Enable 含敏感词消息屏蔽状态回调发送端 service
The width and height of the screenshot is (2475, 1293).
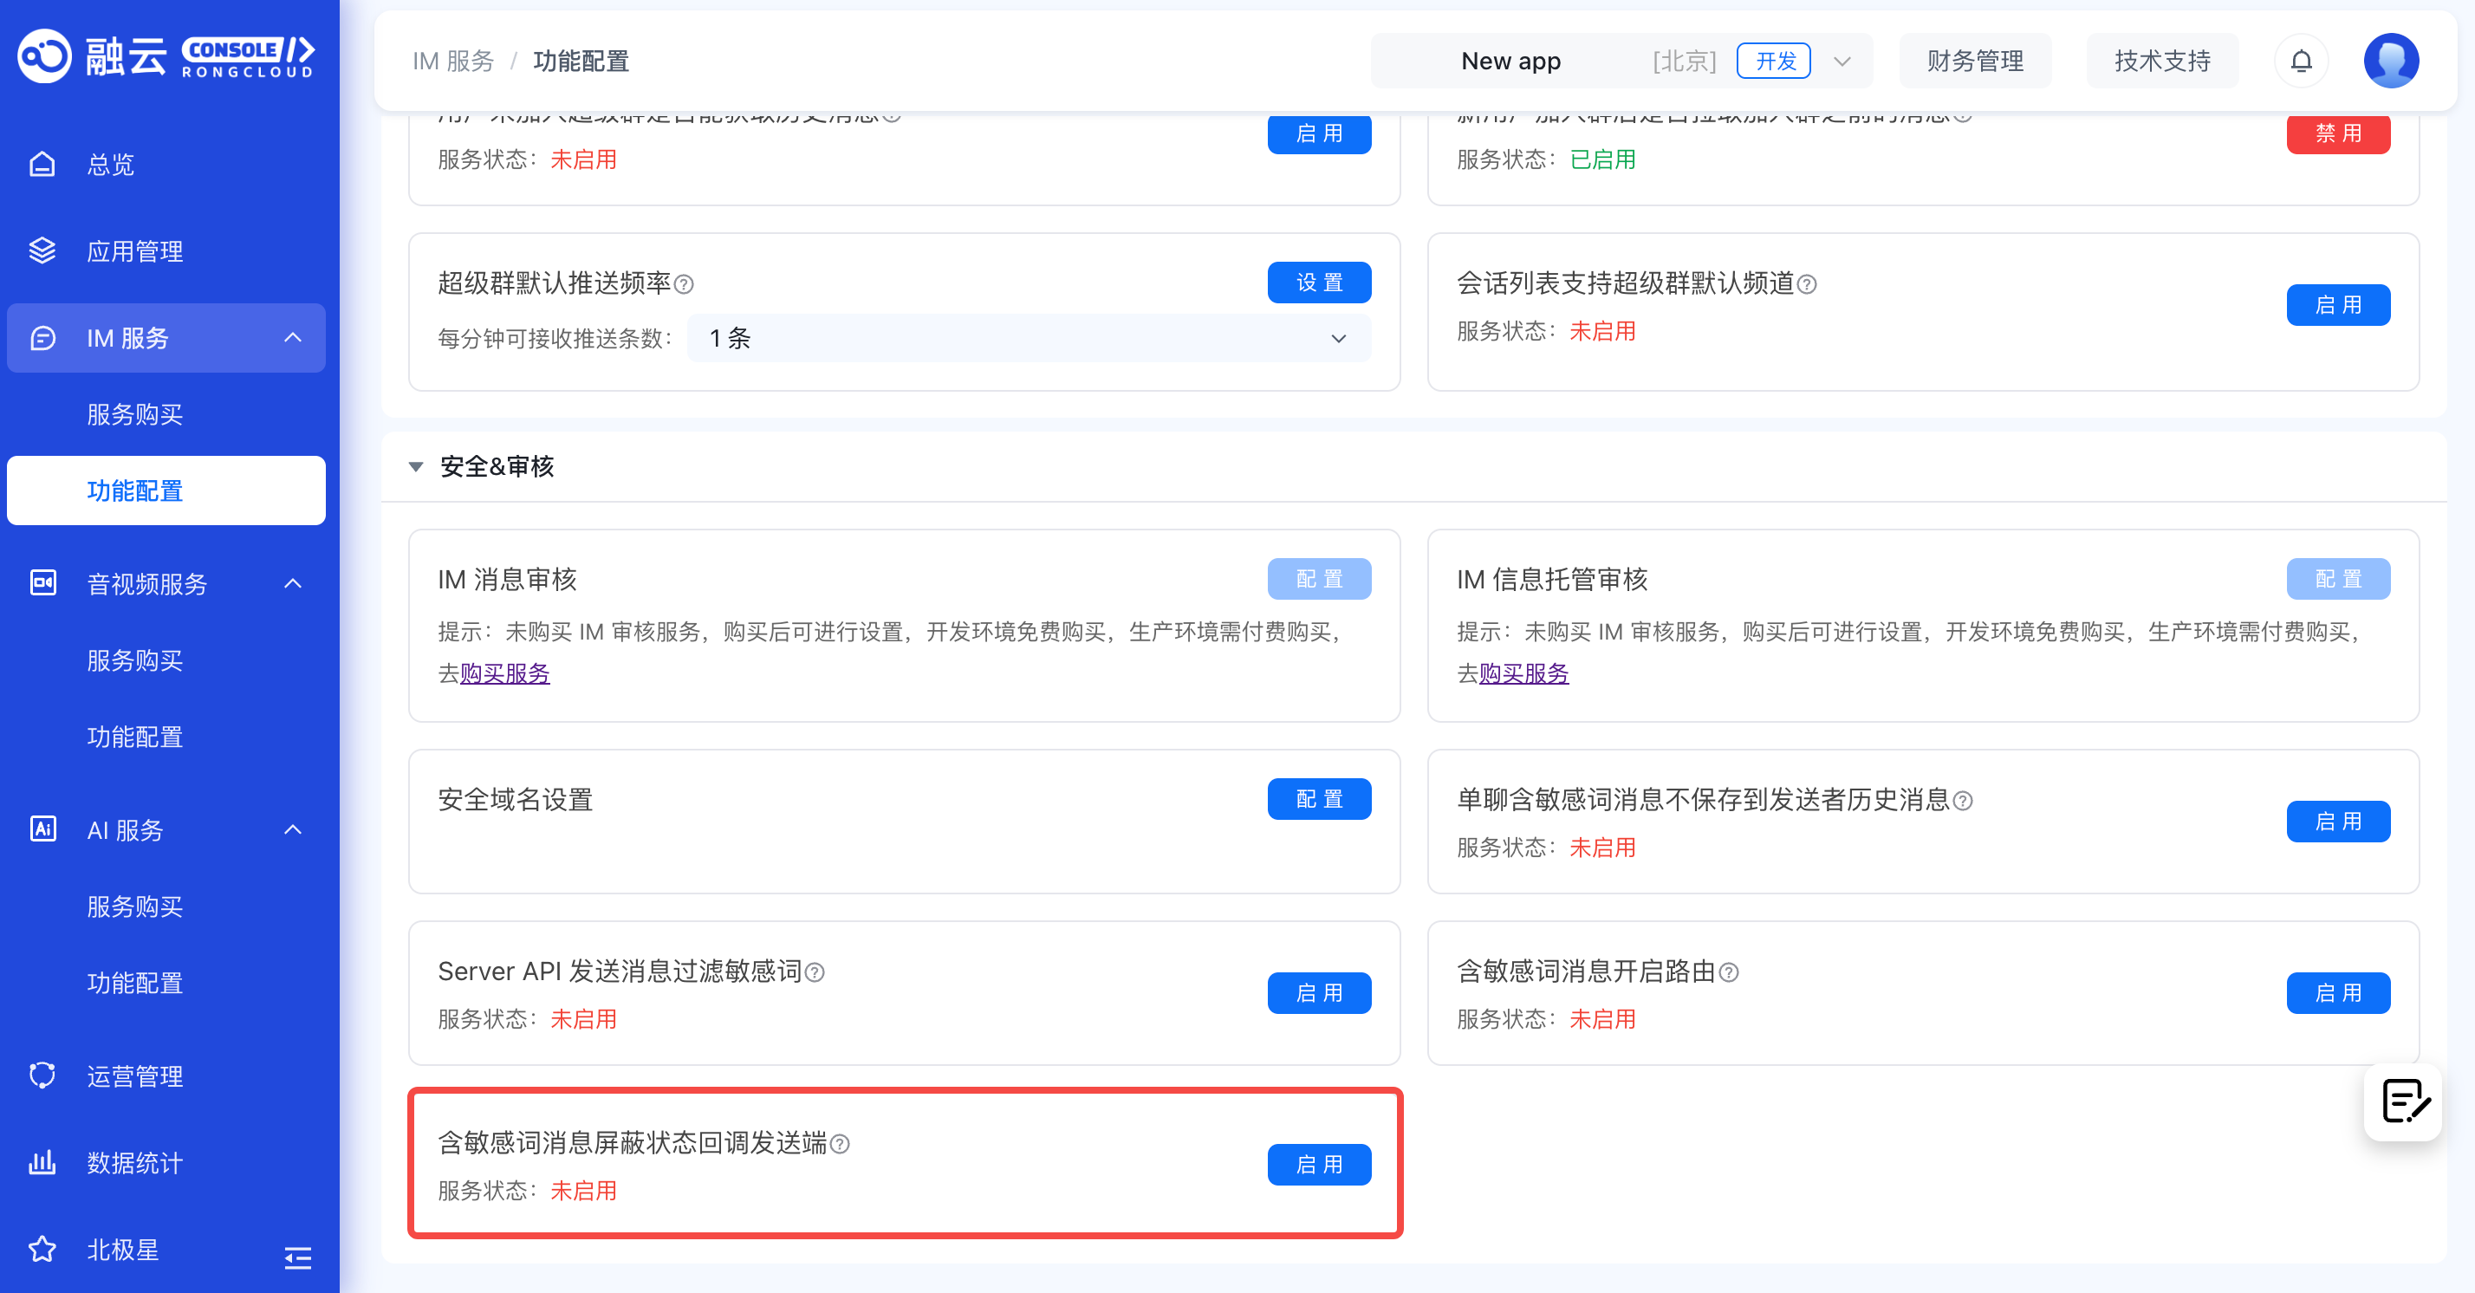click(1318, 1164)
